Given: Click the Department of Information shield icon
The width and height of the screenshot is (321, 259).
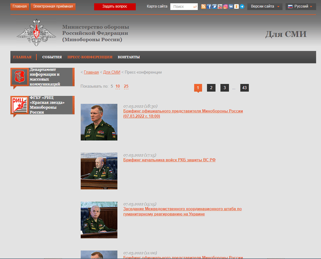Looking at the screenshot, I should pos(19,77).
